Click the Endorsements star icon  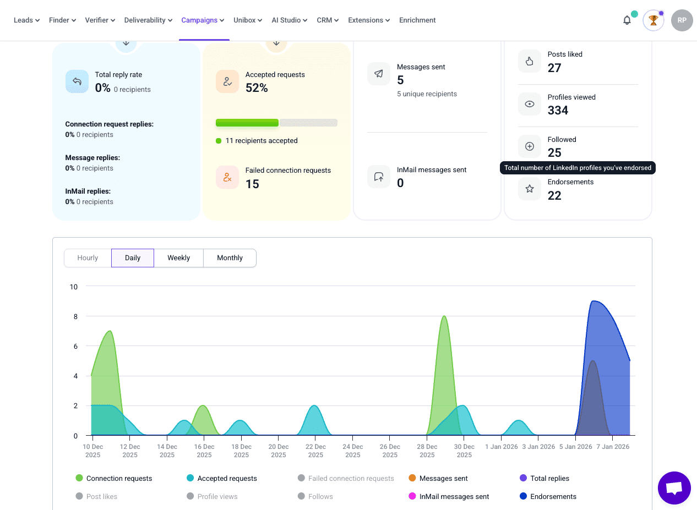point(529,189)
